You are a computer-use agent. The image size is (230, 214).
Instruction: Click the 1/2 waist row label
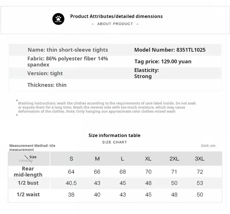28,195
